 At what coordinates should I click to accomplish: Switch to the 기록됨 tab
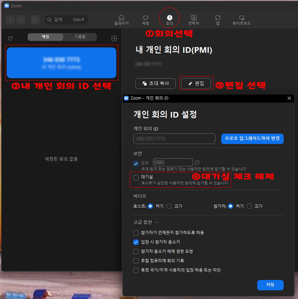[x=80, y=37]
